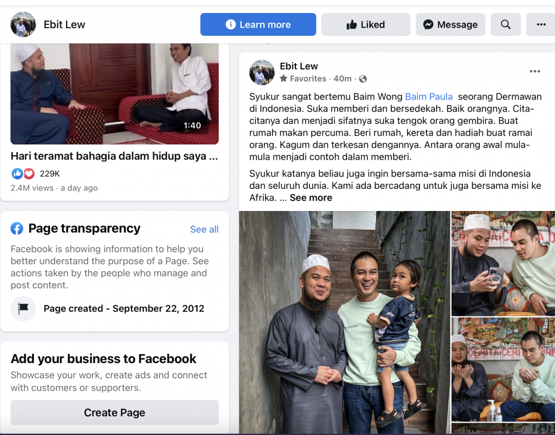Image resolution: width=555 pixels, height=435 pixels.
Task: Click the Facebook logo beside Page transparency
Action: pyautogui.click(x=17, y=229)
